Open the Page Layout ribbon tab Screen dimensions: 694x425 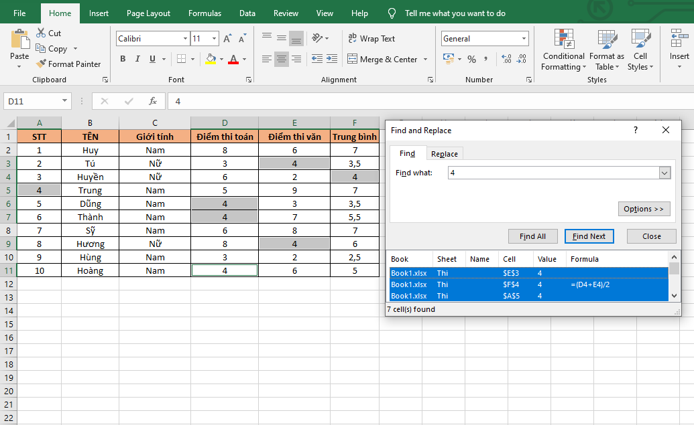click(x=148, y=13)
